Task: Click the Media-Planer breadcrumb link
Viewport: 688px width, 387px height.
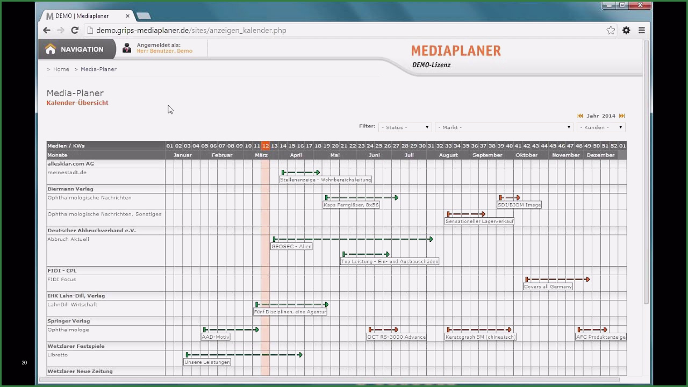Action: (98, 69)
